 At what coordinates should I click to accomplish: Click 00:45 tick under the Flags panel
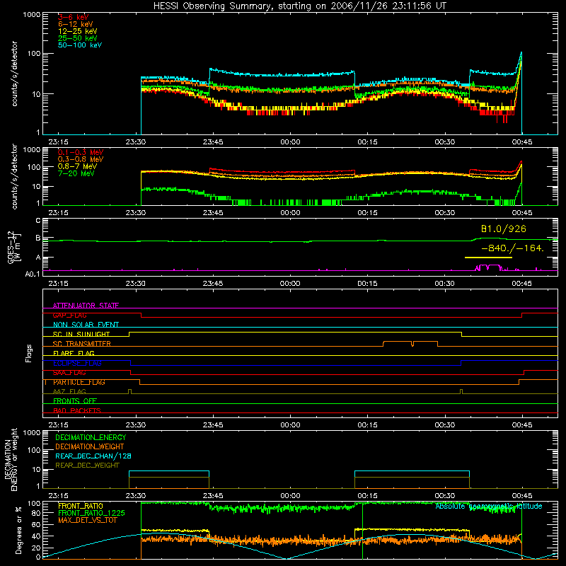(522, 425)
